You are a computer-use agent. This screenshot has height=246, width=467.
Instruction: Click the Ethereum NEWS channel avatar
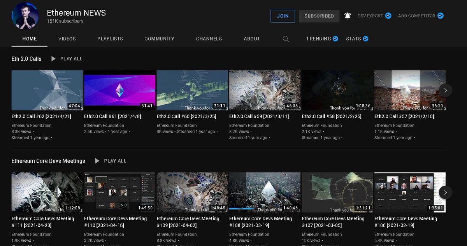25,16
